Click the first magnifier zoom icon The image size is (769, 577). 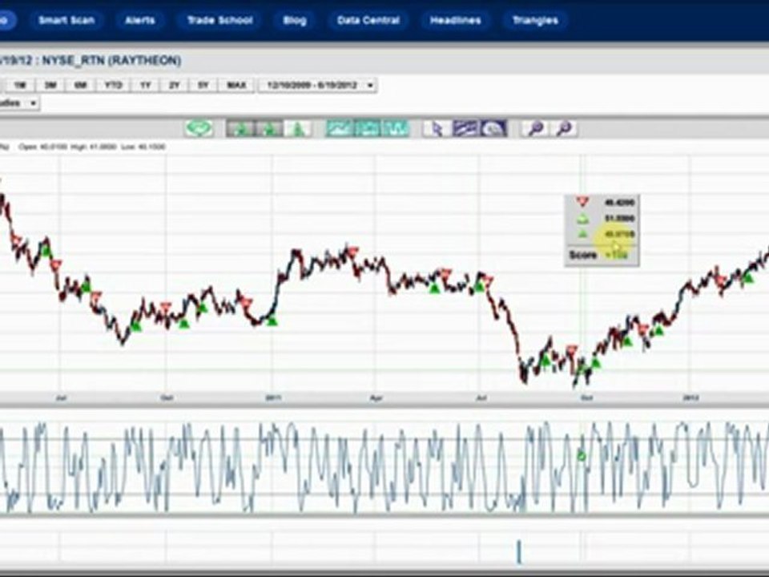(x=535, y=128)
